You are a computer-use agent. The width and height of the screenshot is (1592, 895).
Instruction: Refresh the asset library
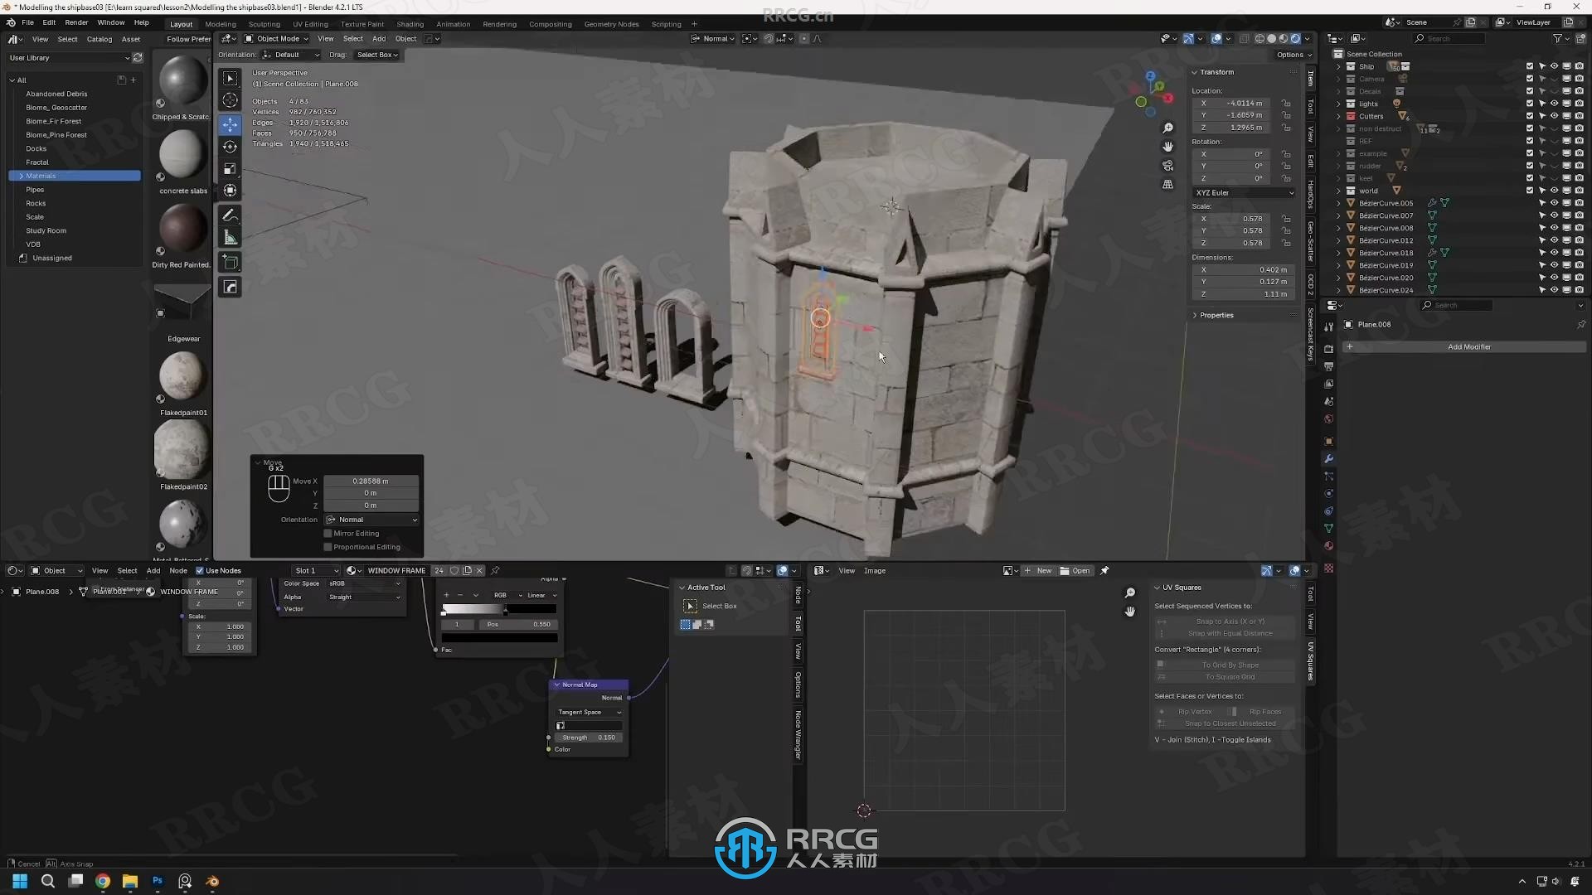(x=138, y=58)
